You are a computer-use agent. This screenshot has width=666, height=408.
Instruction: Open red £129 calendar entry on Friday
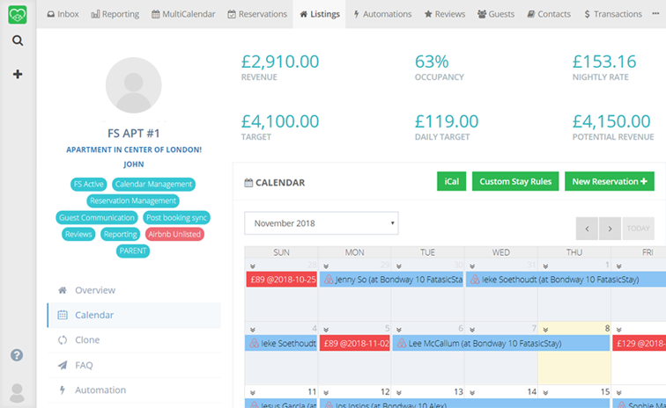(x=640, y=343)
